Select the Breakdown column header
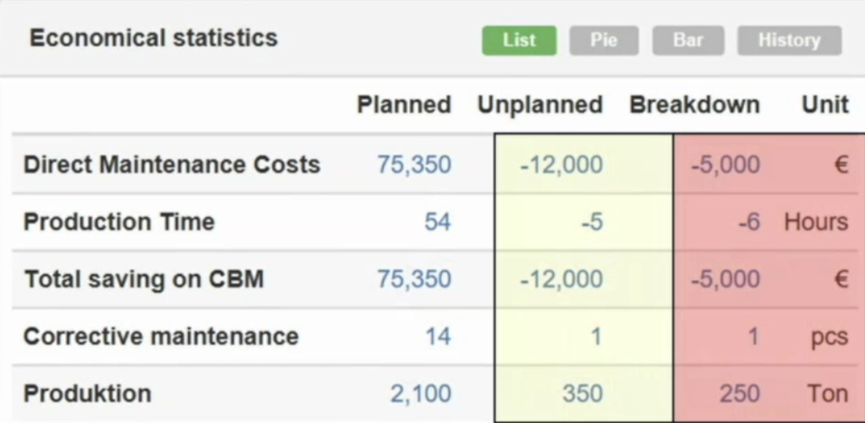 click(694, 105)
